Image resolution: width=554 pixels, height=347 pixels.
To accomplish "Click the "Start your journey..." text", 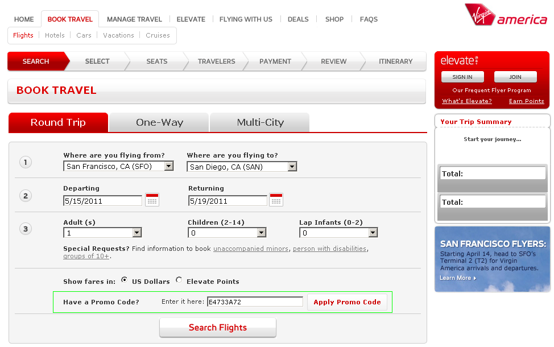I will pyautogui.click(x=493, y=139).
